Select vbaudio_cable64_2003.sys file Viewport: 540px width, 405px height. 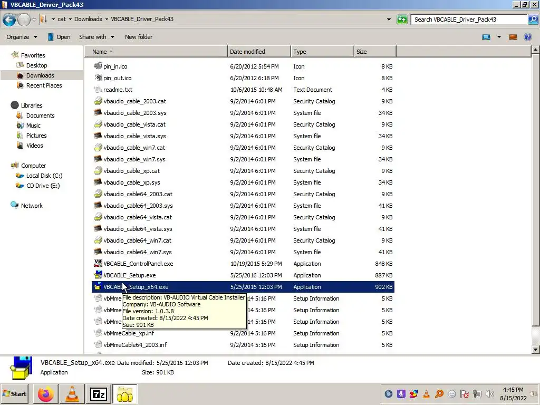(x=138, y=206)
